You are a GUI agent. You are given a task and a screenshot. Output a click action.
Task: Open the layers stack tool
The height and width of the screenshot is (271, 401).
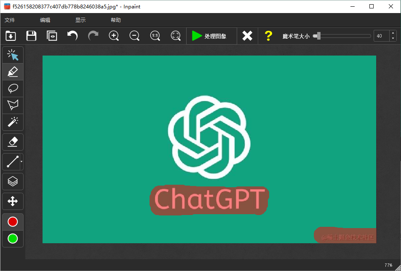pos(13,181)
